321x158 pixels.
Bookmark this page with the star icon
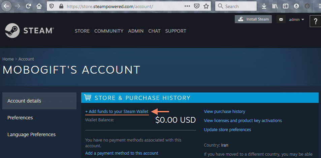coord(206,6)
